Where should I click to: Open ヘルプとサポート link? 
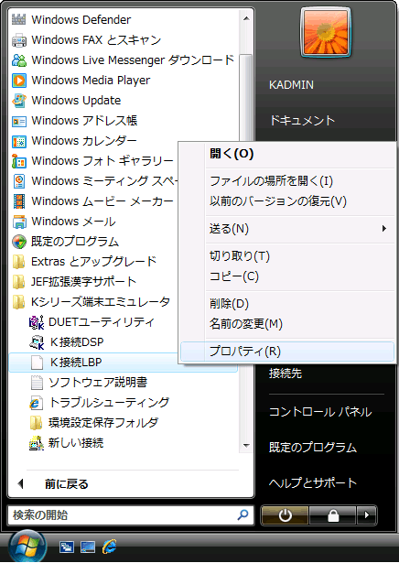point(313,483)
